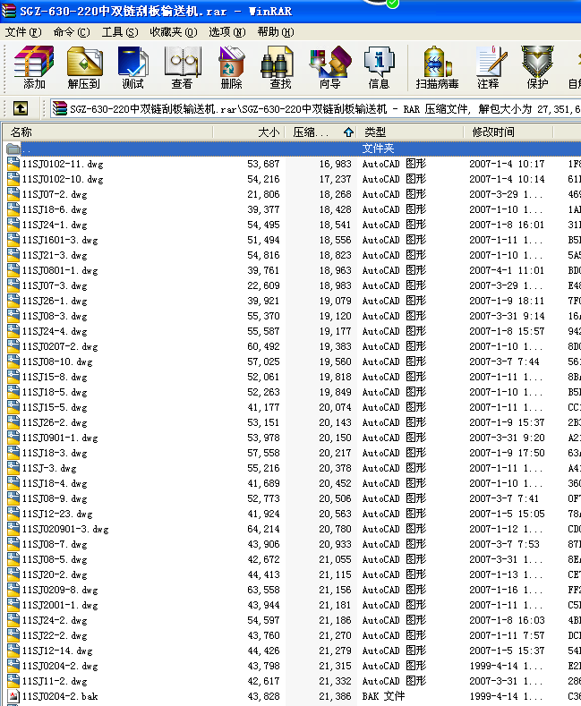Viewport: 581px width, 706px height.
Task: Open the View (查看) toolbar icon
Action: tap(182, 61)
